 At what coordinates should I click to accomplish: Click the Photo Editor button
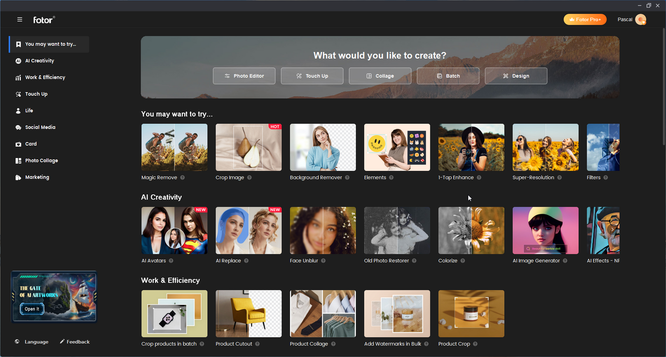[x=244, y=76]
